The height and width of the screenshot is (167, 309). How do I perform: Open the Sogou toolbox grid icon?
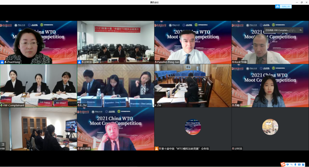click(303, 164)
